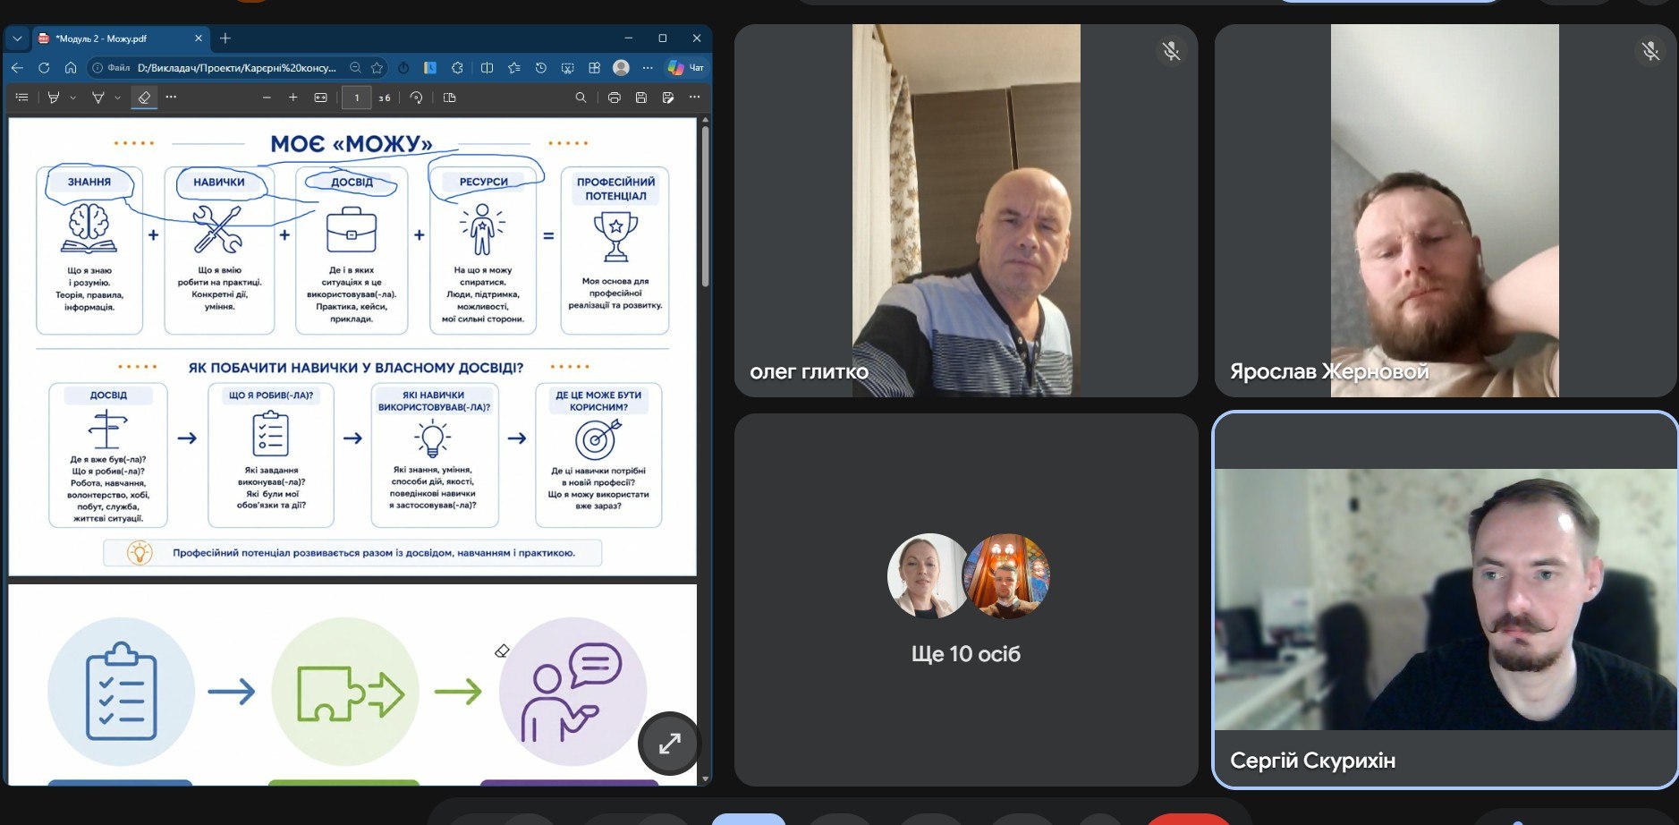Select the Erase tool in PDF toolbar
This screenshot has height=825, width=1679.
coord(144,98)
